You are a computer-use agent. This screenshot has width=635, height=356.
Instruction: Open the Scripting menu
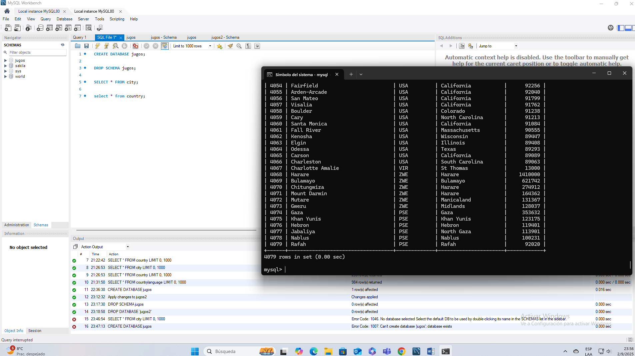click(x=117, y=19)
